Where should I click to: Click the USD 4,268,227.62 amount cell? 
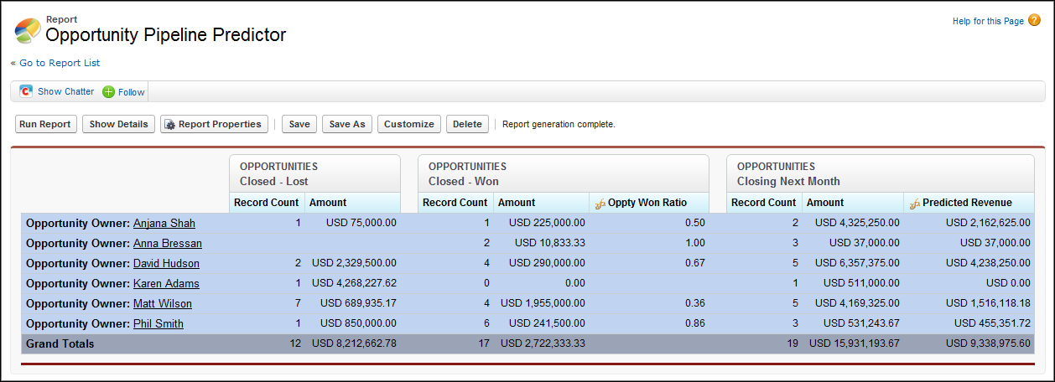pos(354,283)
